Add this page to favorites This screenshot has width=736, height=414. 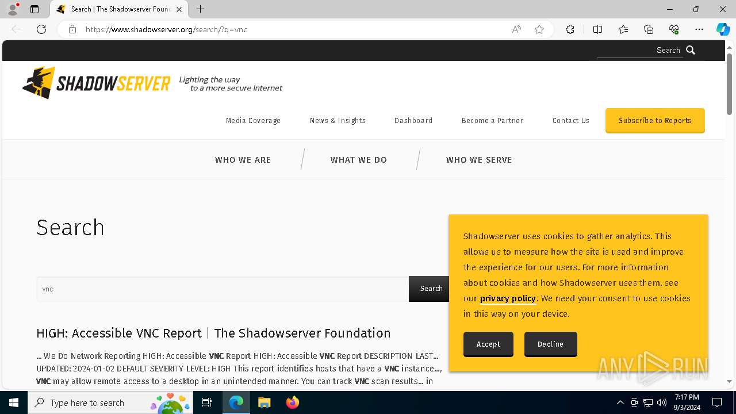539,29
